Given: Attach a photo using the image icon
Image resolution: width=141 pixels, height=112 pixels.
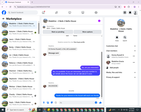Looking at the screenshot, I should click(x=48, y=102).
